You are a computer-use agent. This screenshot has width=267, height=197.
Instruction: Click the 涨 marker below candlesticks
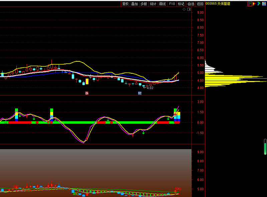[x=87, y=93]
